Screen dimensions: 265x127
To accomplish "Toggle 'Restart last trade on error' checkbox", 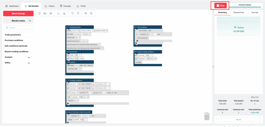I will click(x=103, y=48).
